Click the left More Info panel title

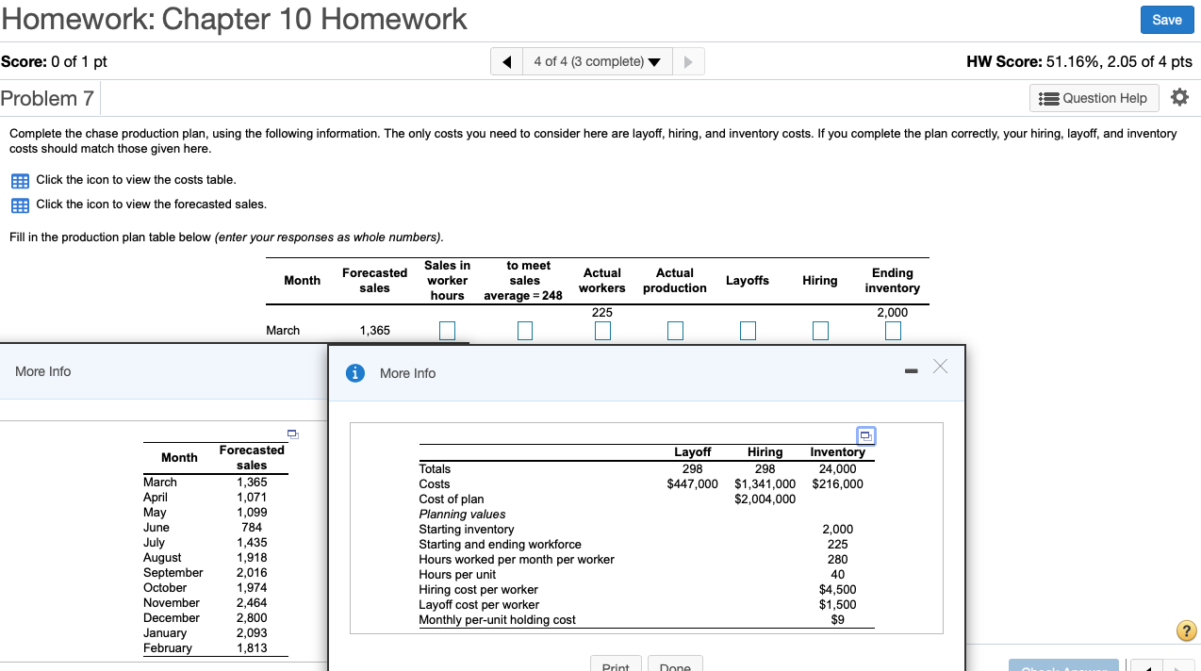coord(42,371)
